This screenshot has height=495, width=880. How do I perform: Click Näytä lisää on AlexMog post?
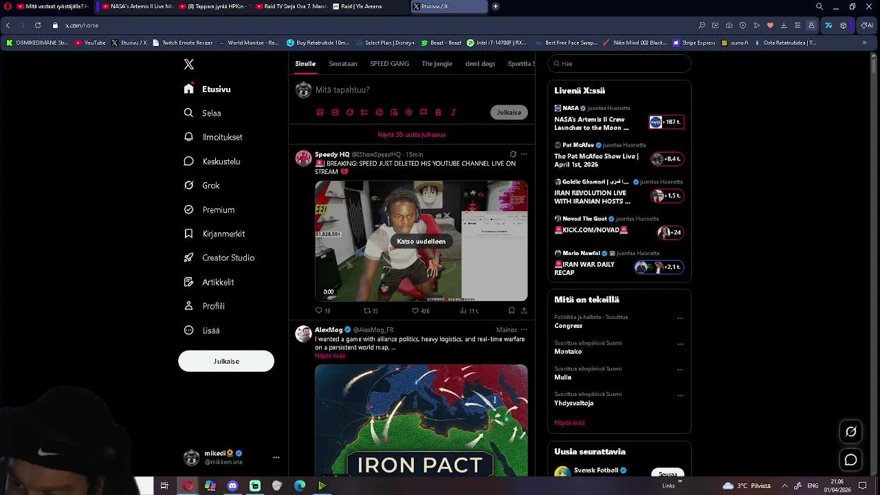tap(330, 355)
